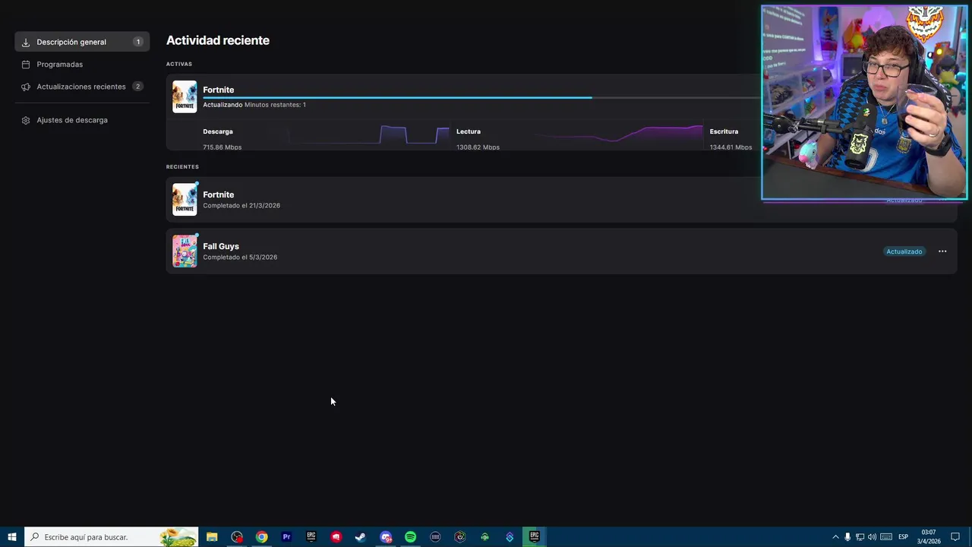The width and height of the screenshot is (972, 547).
Task: Click the taskbar search box
Action: click(112, 537)
